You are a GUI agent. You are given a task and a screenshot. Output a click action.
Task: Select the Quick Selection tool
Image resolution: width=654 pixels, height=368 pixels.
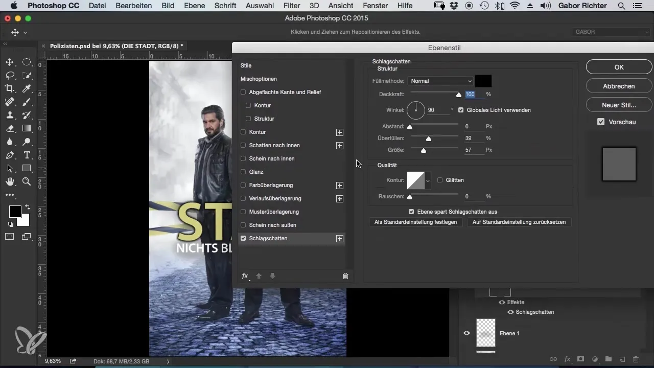(27, 76)
